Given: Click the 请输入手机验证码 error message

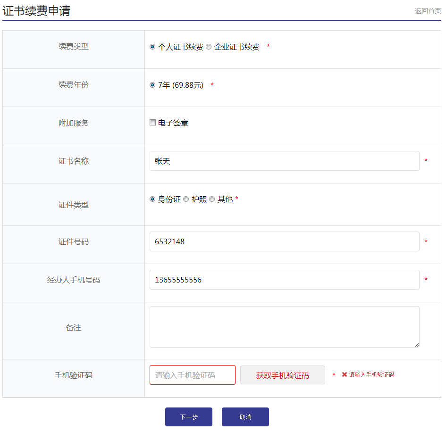Looking at the screenshot, I should (x=371, y=374).
